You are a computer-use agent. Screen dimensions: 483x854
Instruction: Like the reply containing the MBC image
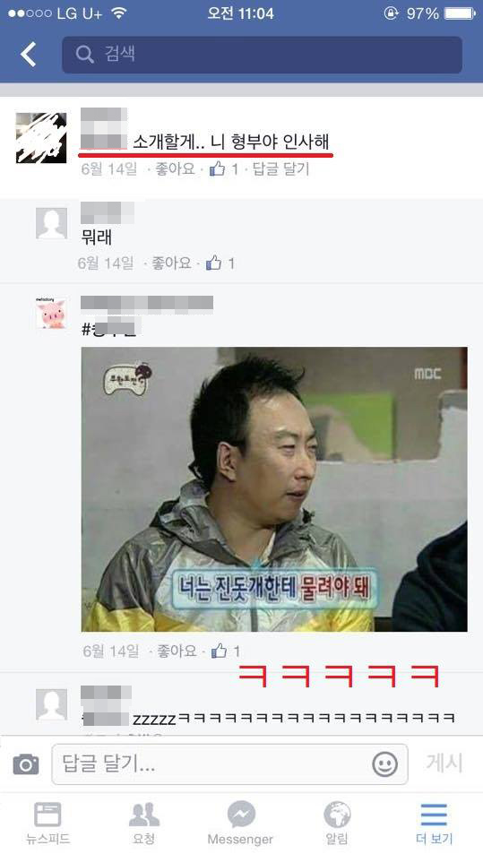coord(177,651)
